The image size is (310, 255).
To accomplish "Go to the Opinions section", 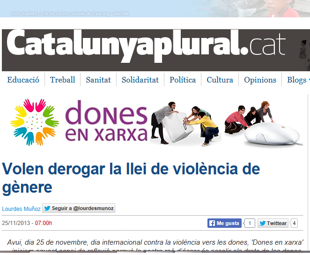I will click(260, 80).
